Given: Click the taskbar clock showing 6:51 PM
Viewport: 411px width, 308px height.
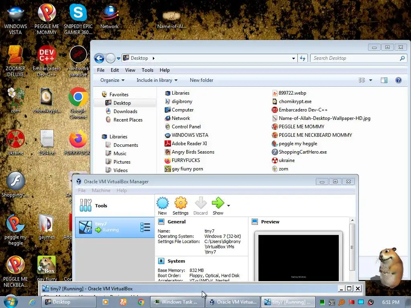Looking at the screenshot, I should 391,302.
